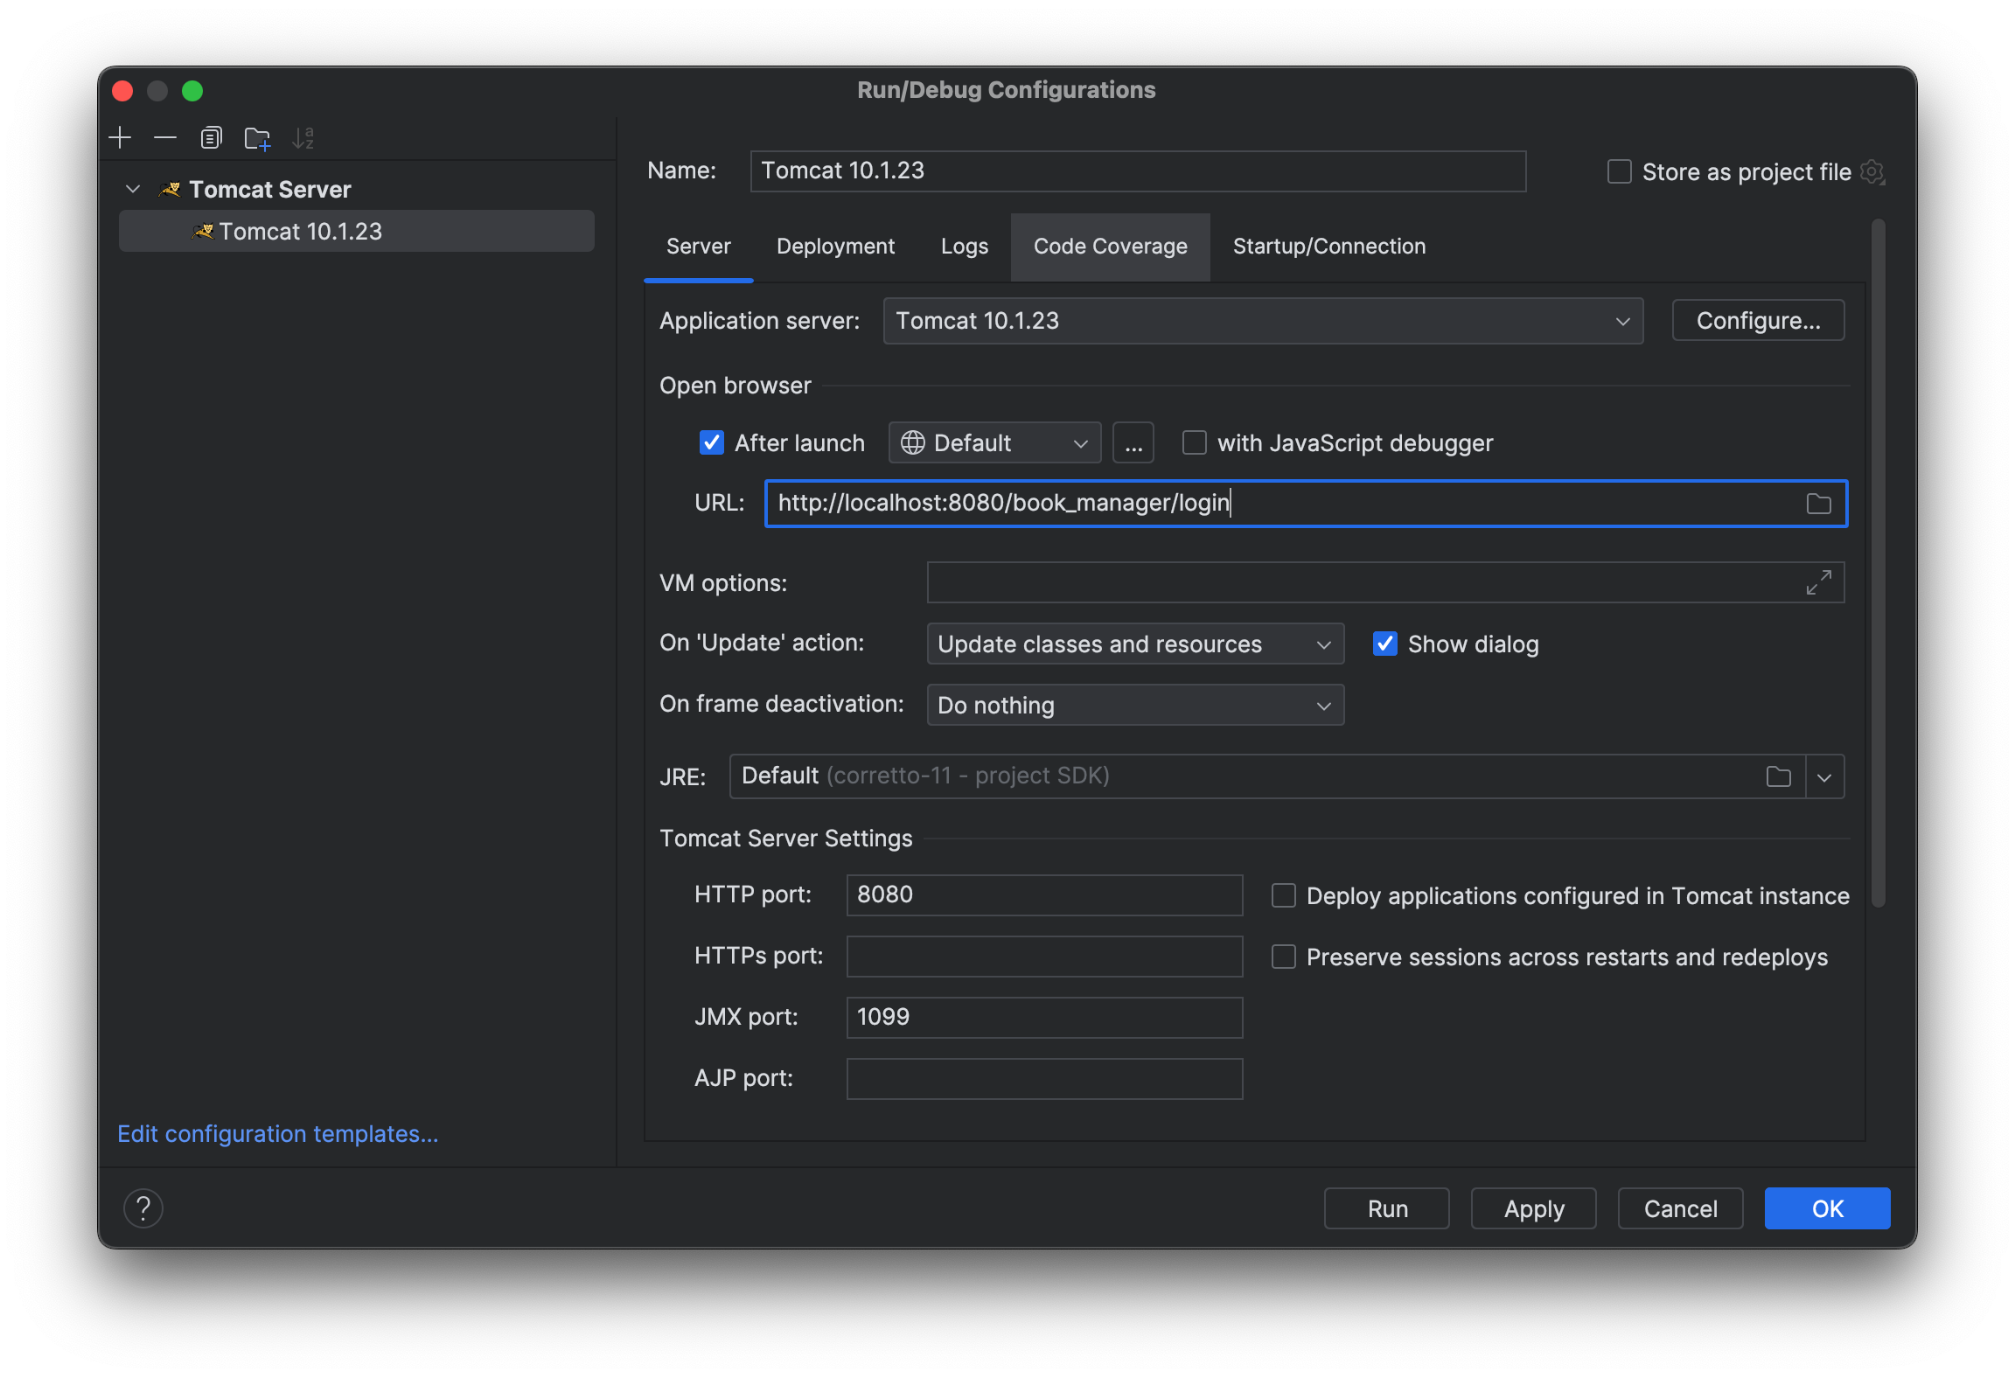This screenshot has width=2015, height=1378.
Task: Add a new run configuration
Action: click(x=120, y=137)
